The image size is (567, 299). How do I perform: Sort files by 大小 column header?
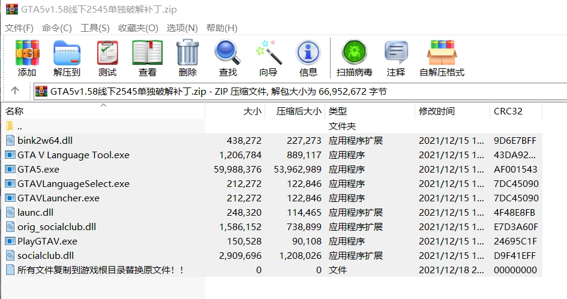click(252, 111)
